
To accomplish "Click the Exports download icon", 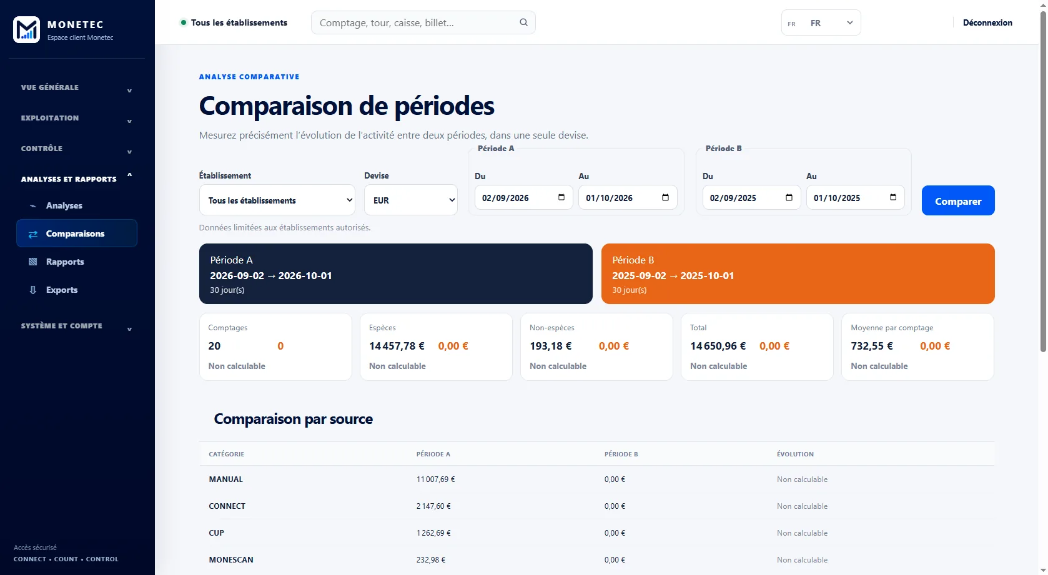I will coord(33,290).
